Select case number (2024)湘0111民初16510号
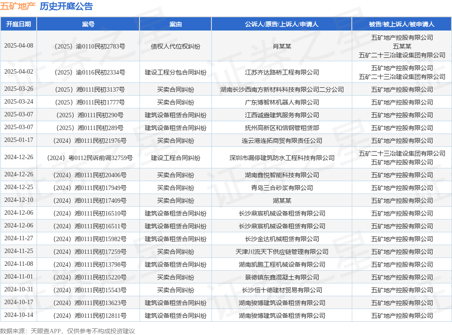452x335 pixels. click(90, 213)
